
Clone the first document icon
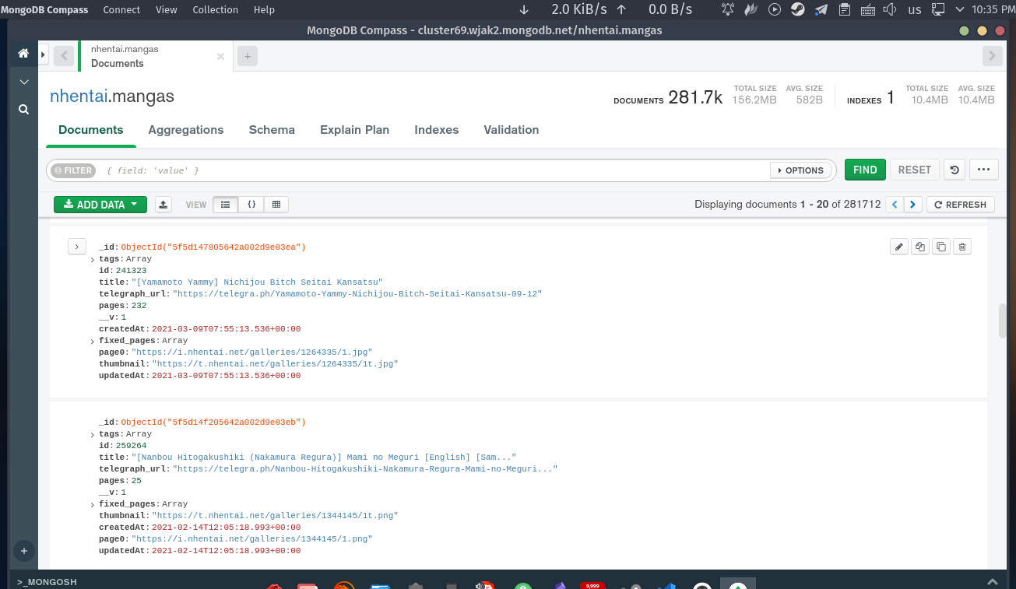[x=941, y=247]
